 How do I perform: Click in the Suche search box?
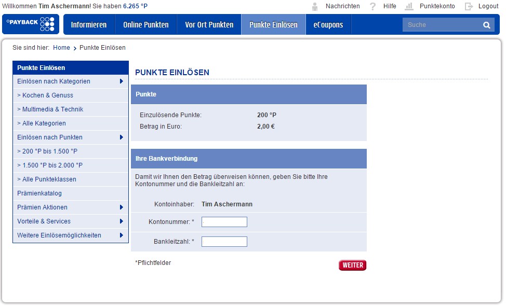(441, 25)
